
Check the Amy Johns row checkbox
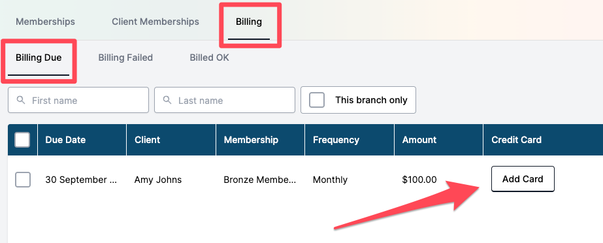pyautogui.click(x=23, y=180)
